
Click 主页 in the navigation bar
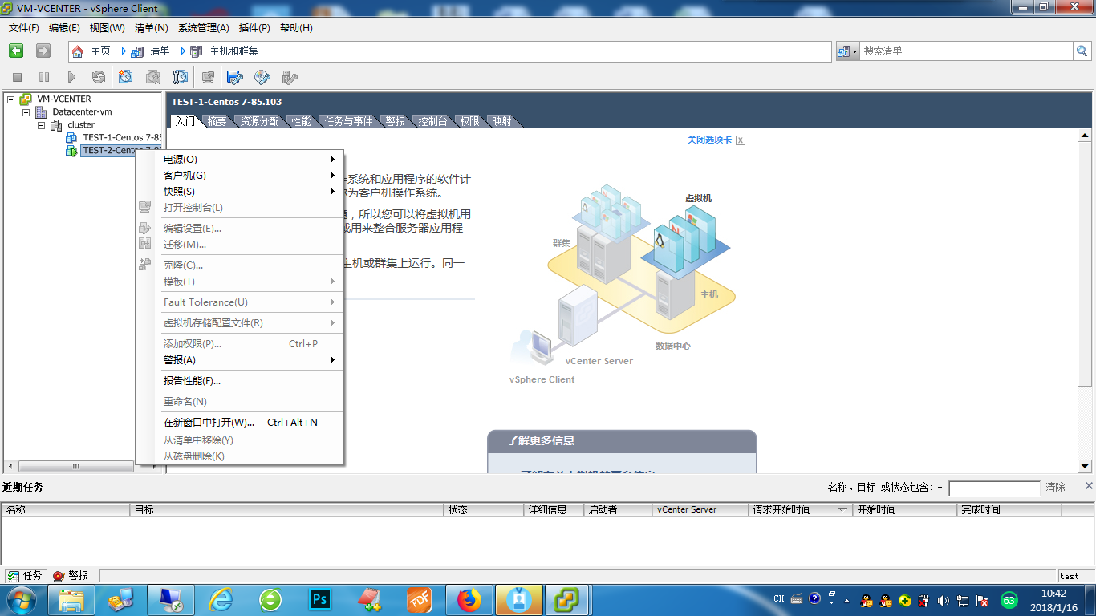click(101, 51)
